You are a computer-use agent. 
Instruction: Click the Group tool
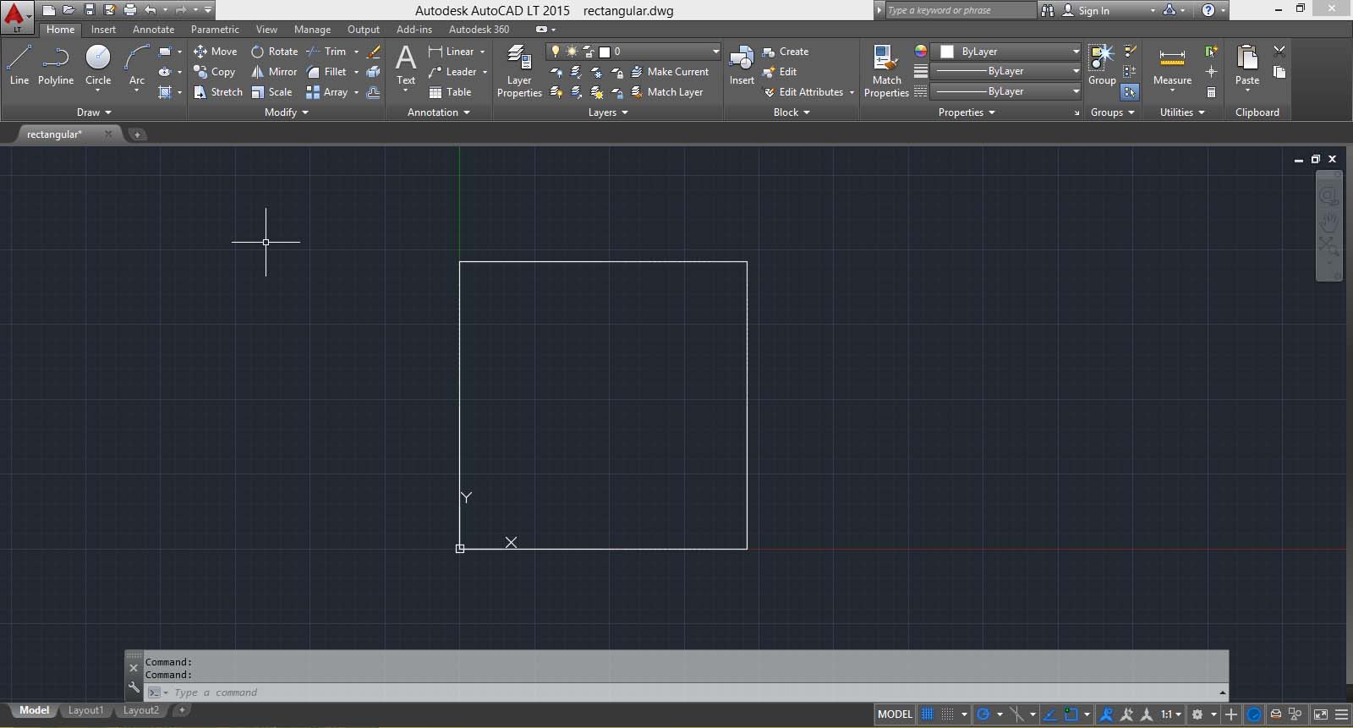click(x=1102, y=66)
